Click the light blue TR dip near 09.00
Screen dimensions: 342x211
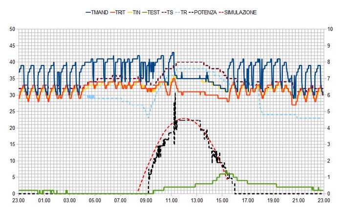(149, 118)
